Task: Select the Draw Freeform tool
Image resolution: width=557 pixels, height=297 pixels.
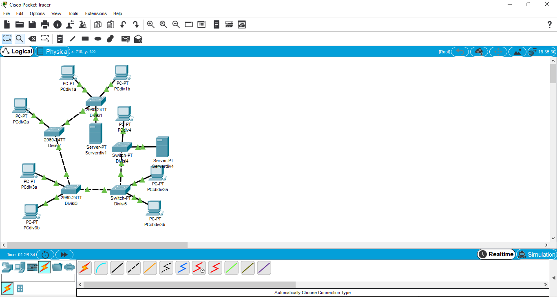Action: click(111, 39)
